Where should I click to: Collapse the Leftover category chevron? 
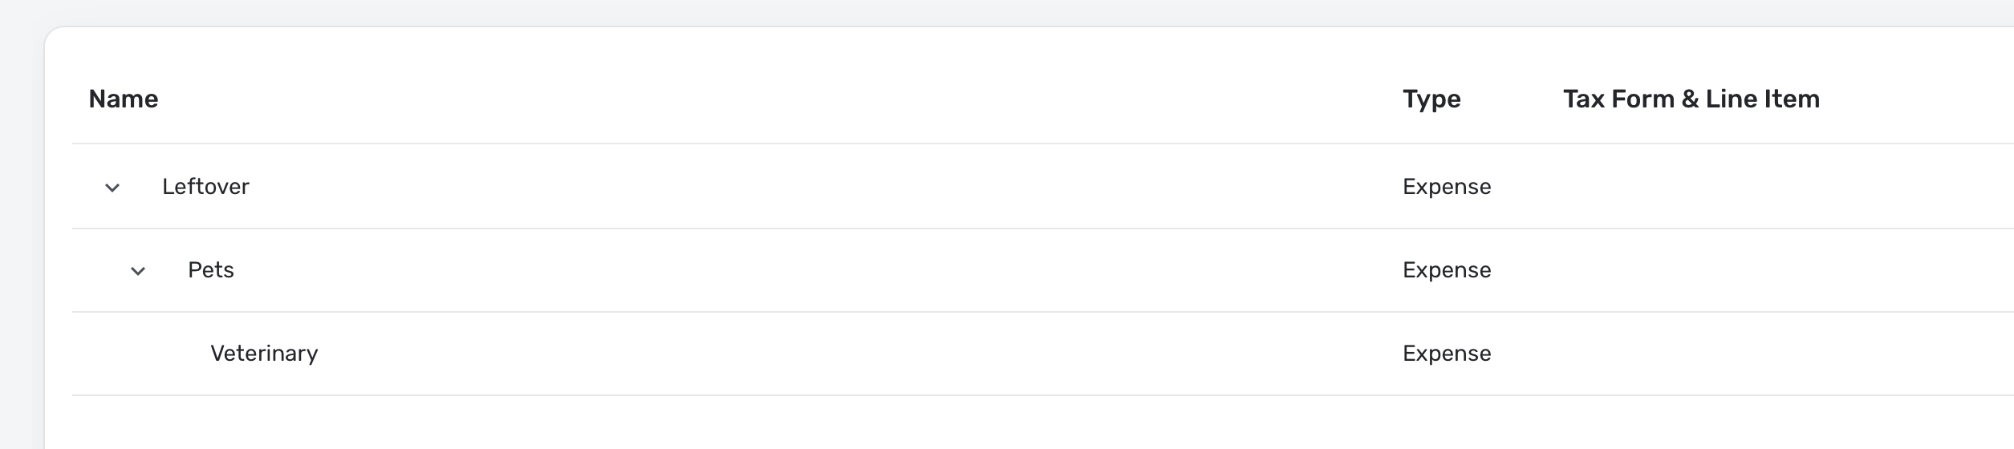pos(112,188)
